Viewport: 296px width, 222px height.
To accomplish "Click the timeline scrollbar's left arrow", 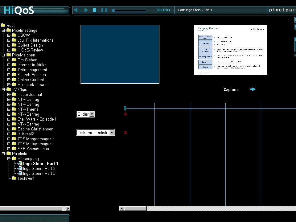I will click(122, 208).
